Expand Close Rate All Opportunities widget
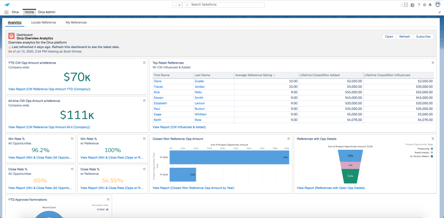 click(72, 169)
